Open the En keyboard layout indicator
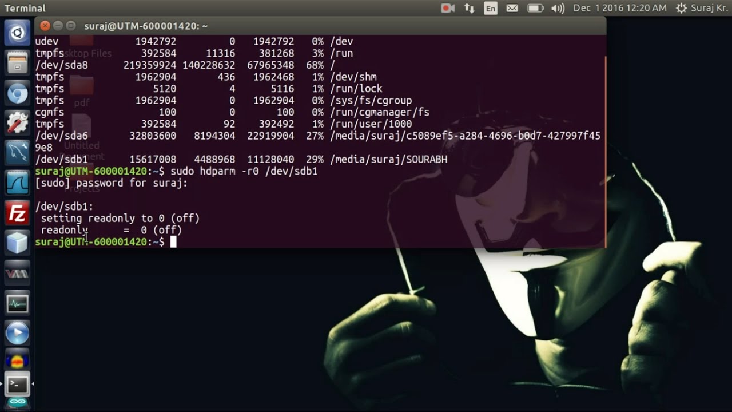 coord(490,8)
